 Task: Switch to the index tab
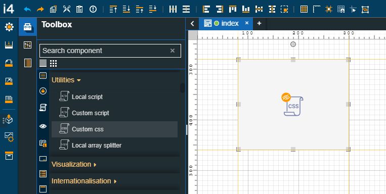pos(226,24)
